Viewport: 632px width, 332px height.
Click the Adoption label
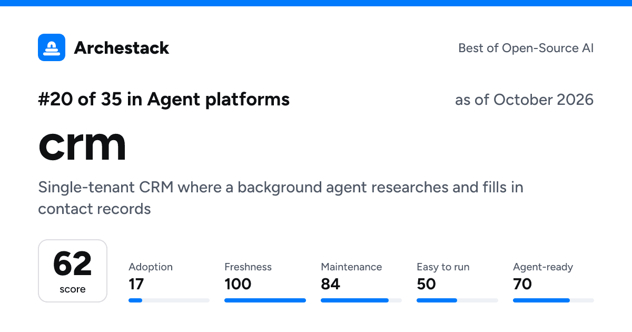click(151, 267)
